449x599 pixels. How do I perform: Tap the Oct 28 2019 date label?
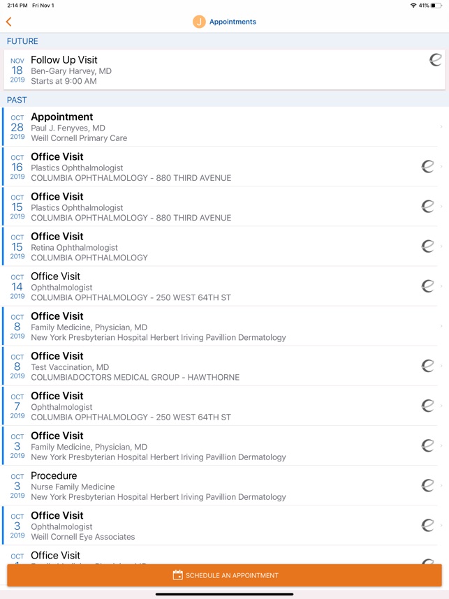click(x=17, y=127)
